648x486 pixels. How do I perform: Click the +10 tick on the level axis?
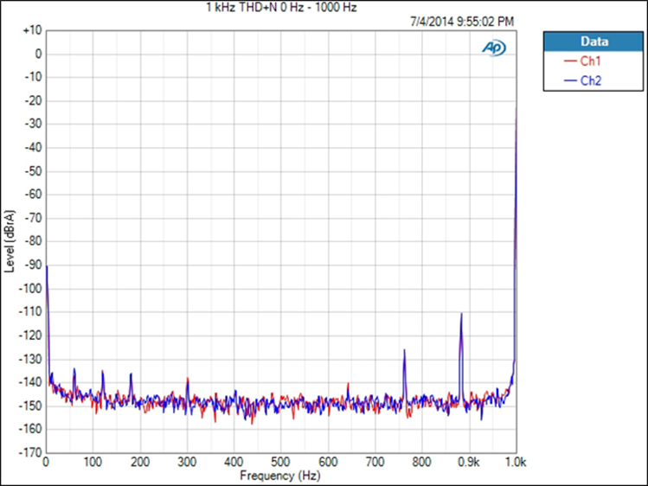[32, 30]
